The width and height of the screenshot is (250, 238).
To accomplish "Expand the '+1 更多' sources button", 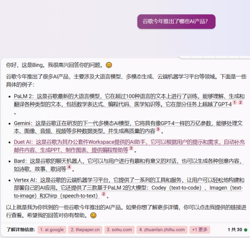I will pyautogui.click(x=199, y=230).
